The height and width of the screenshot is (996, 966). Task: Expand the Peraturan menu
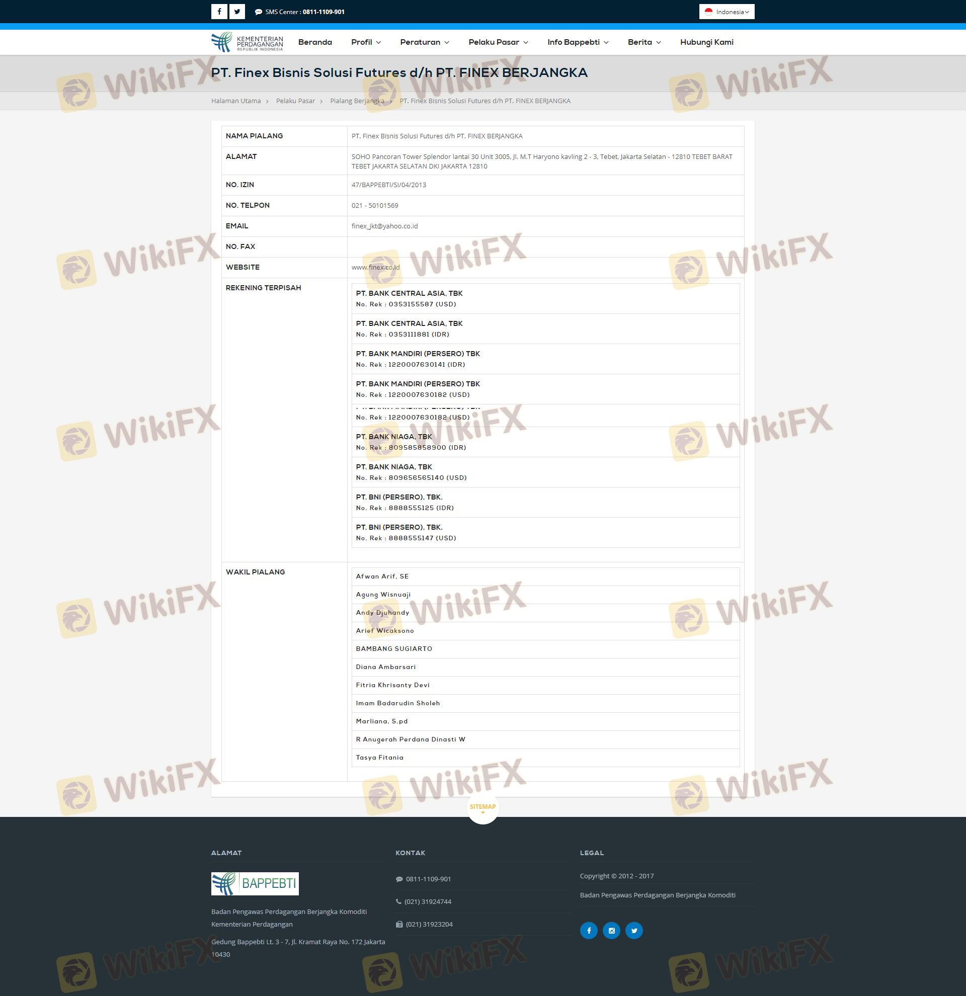click(x=424, y=42)
